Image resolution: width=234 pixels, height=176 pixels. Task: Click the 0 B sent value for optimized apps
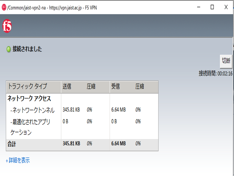tap(65, 121)
